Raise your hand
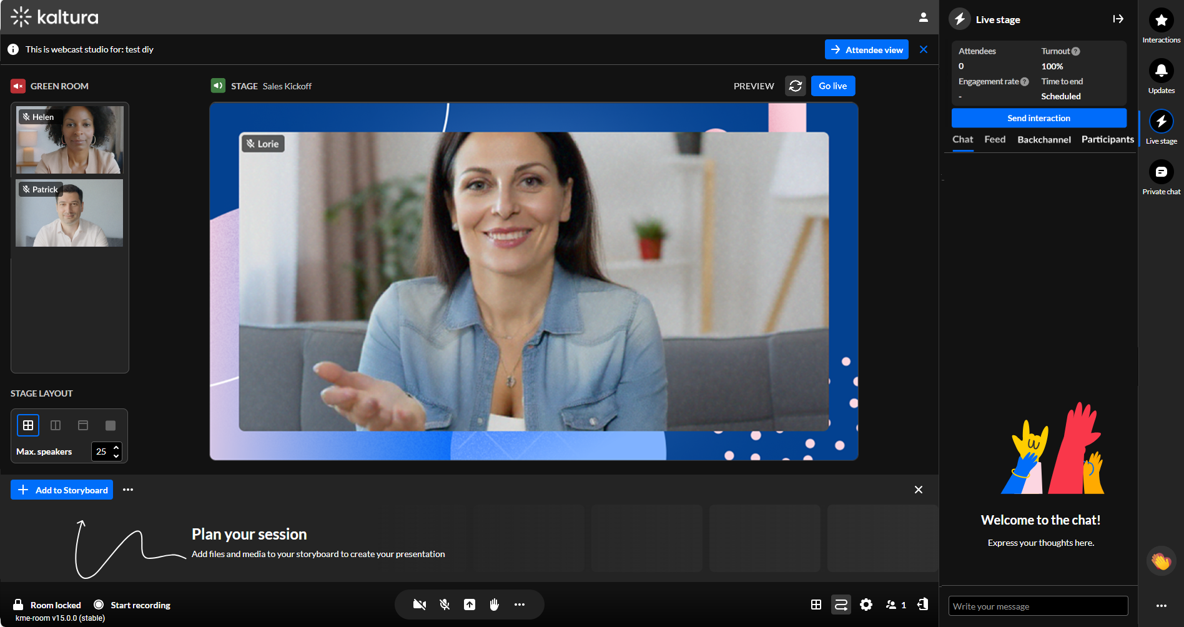 (495, 605)
